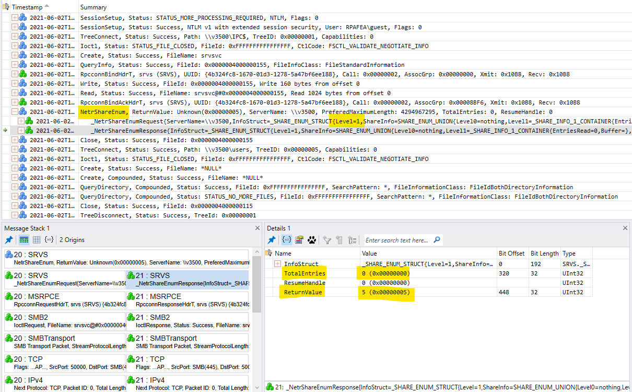Click the Bit Length column header
This screenshot has width=632, height=392.
[544, 253]
